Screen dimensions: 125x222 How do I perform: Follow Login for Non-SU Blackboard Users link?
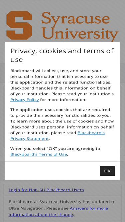[x=46, y=190]
